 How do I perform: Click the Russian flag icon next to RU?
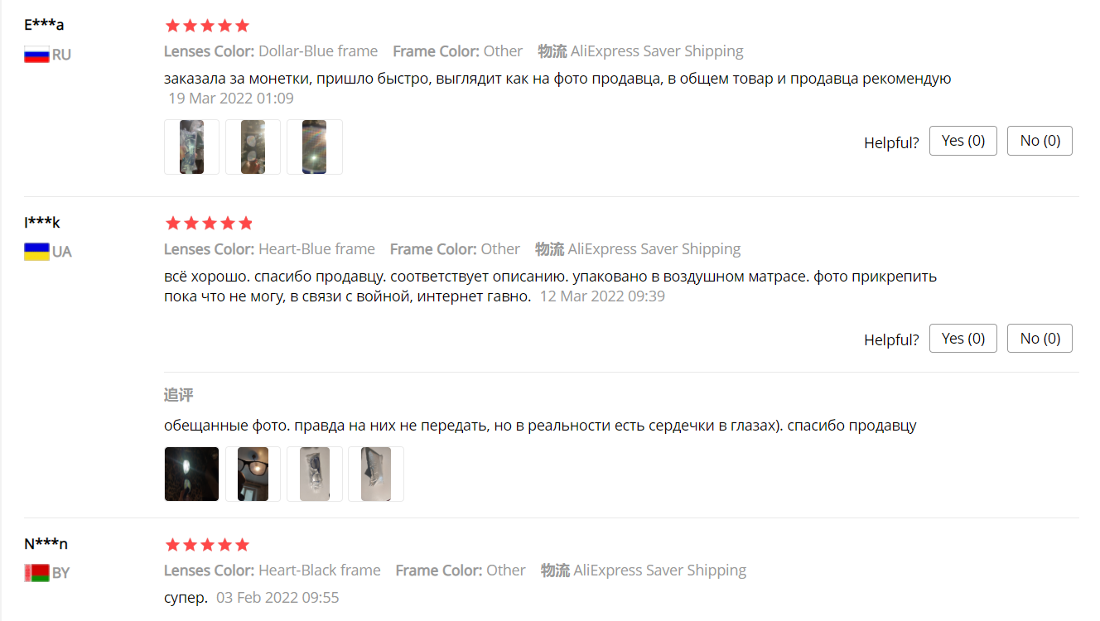click(36, 55)
